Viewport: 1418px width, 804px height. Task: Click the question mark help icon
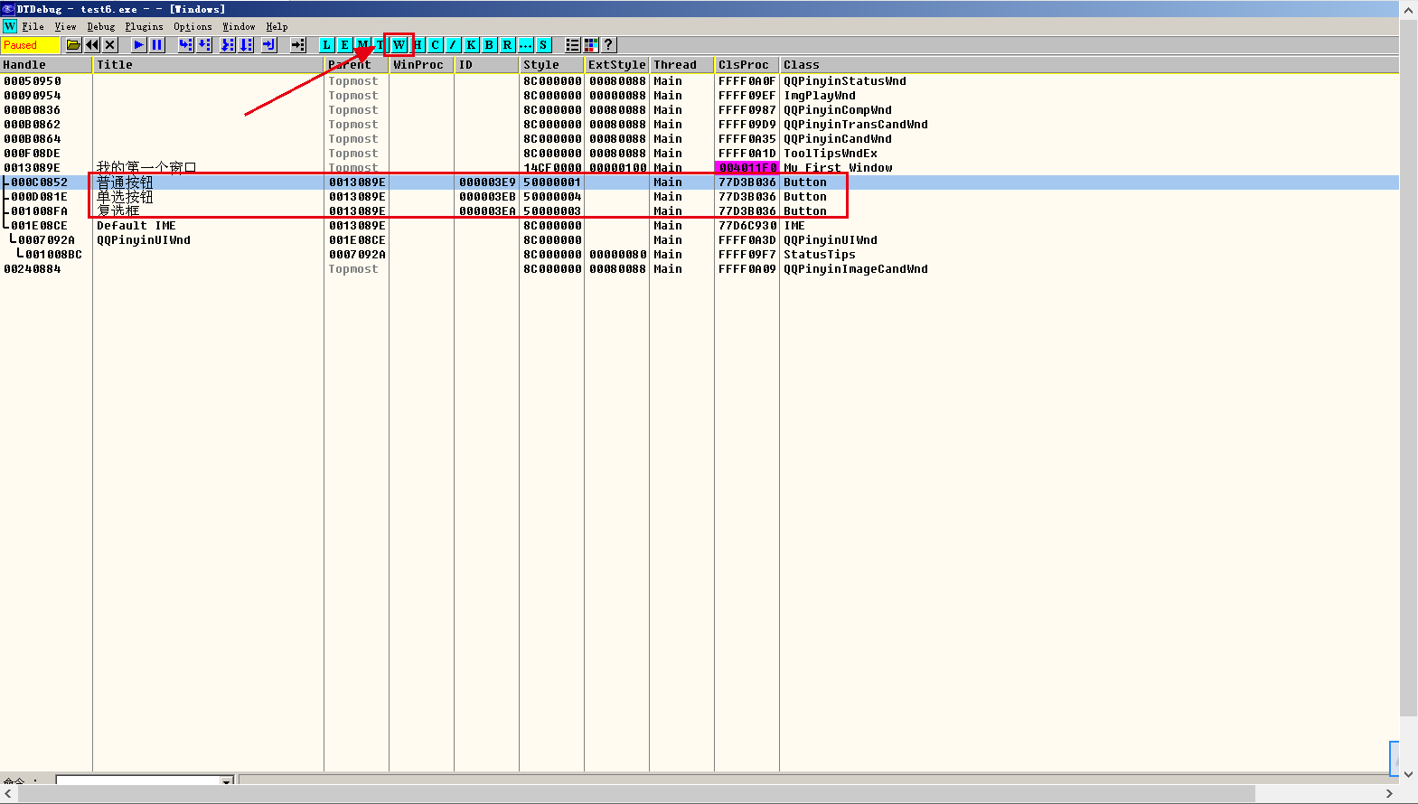pos(608,45)
